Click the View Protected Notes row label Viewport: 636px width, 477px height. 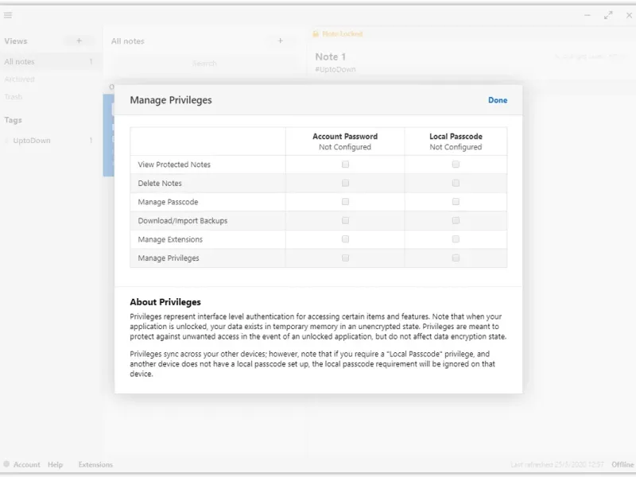[174, 165]
